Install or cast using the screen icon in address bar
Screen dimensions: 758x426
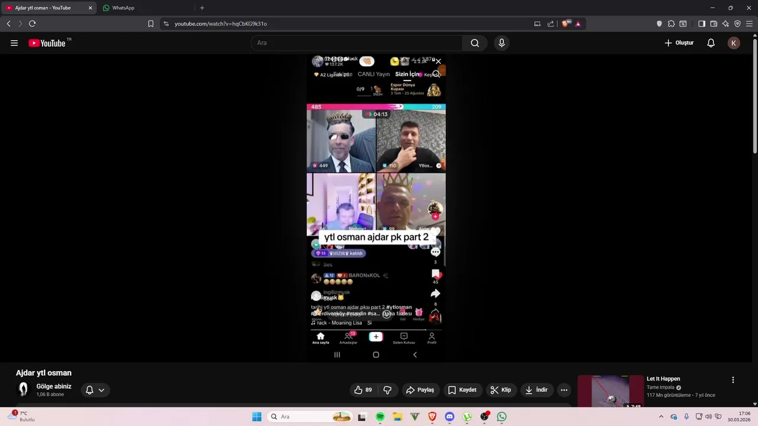537,24
